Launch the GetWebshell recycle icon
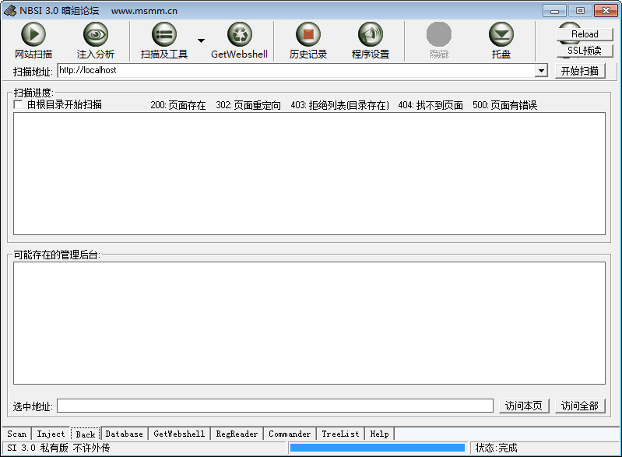This screenshot has width=622, height=457. tap(239, 35)
